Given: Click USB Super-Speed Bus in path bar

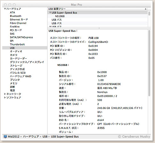Looking at the screenshot, I should [65, 137].
